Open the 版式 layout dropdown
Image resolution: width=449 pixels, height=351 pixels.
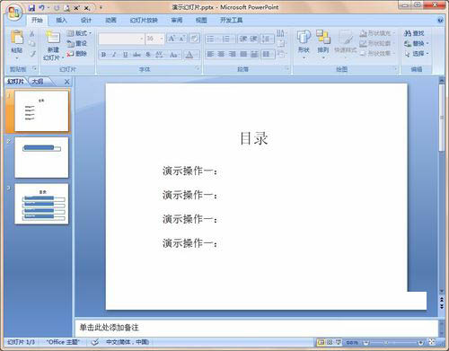pyautogui.click(x=79, y=33)
